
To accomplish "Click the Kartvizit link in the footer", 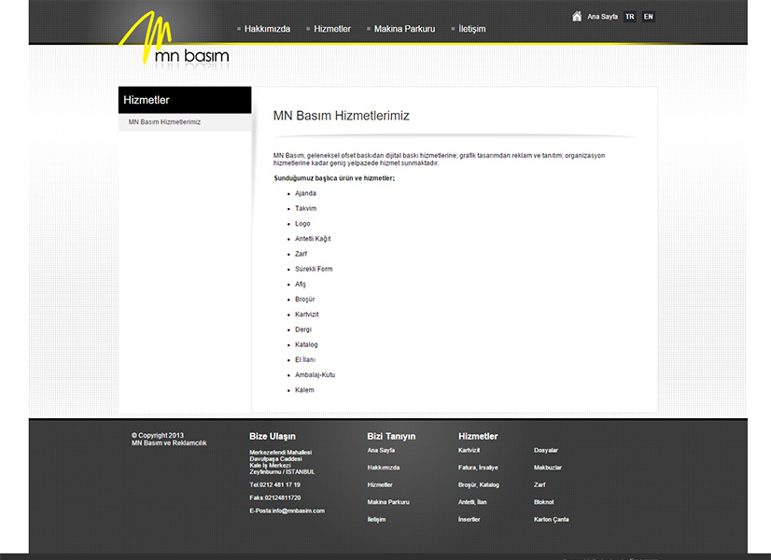I will click(x=469, y=450).
